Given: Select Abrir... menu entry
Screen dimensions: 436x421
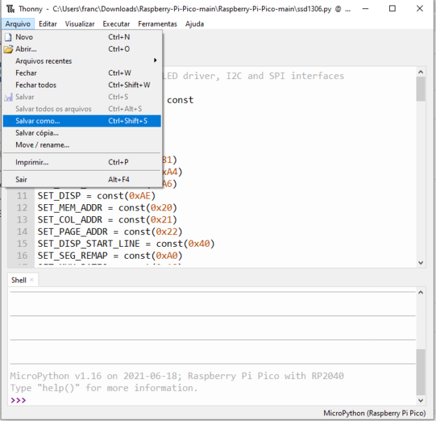Looking at the screenshot, I should [82, 49].
